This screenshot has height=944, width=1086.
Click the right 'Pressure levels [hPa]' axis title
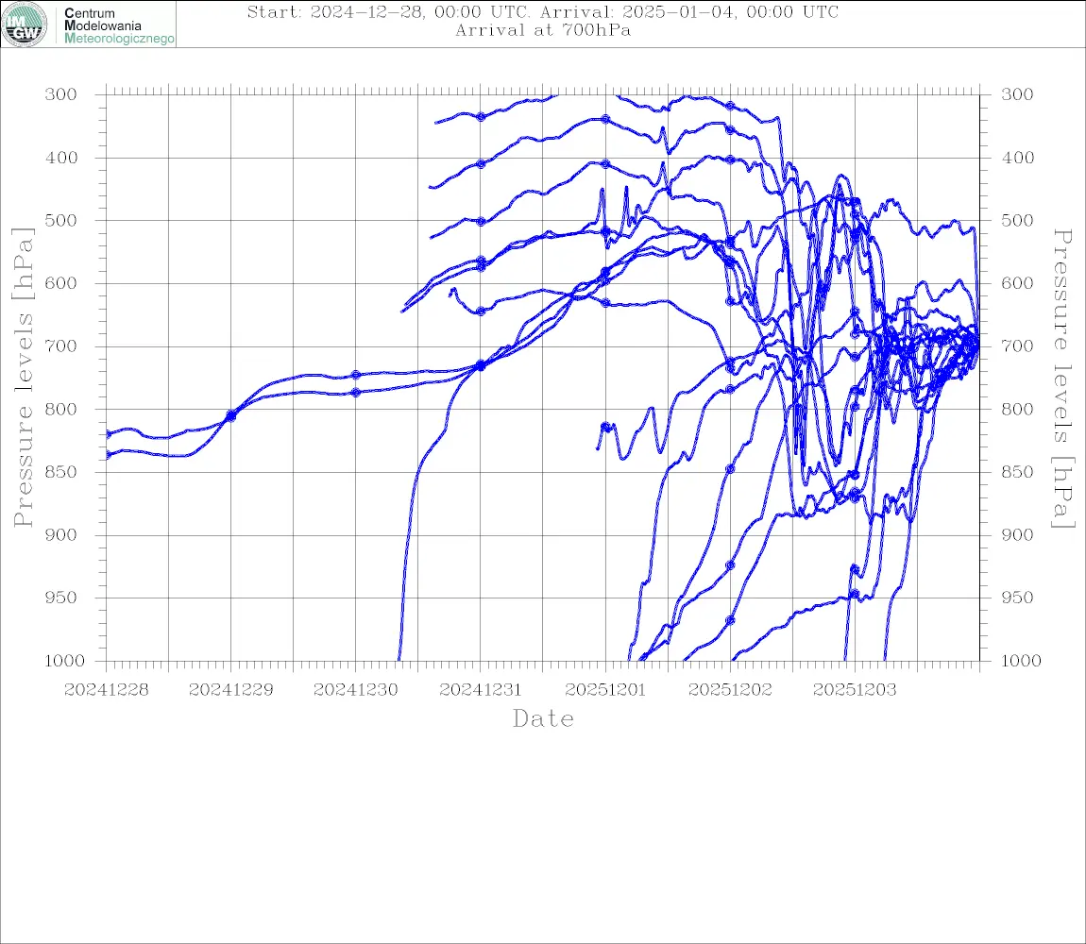click(x=1062, y=379)
